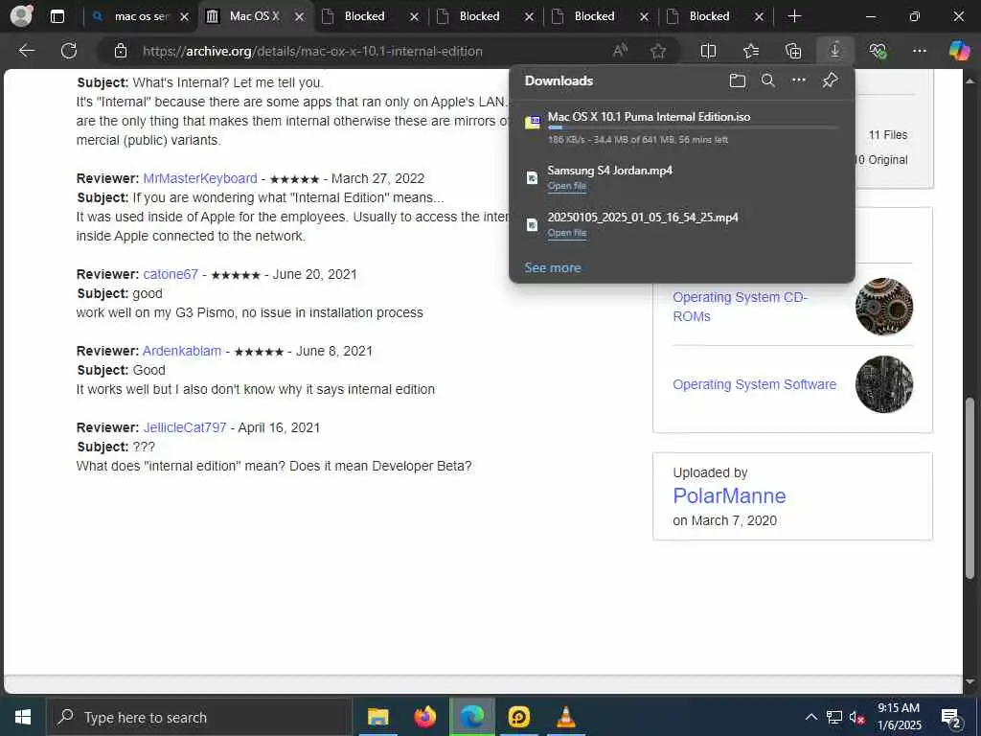Image resolution: width=981 pixels, height=736 pixels.
Task: Open Operating System Software collection link
Action: pos(755,384)
